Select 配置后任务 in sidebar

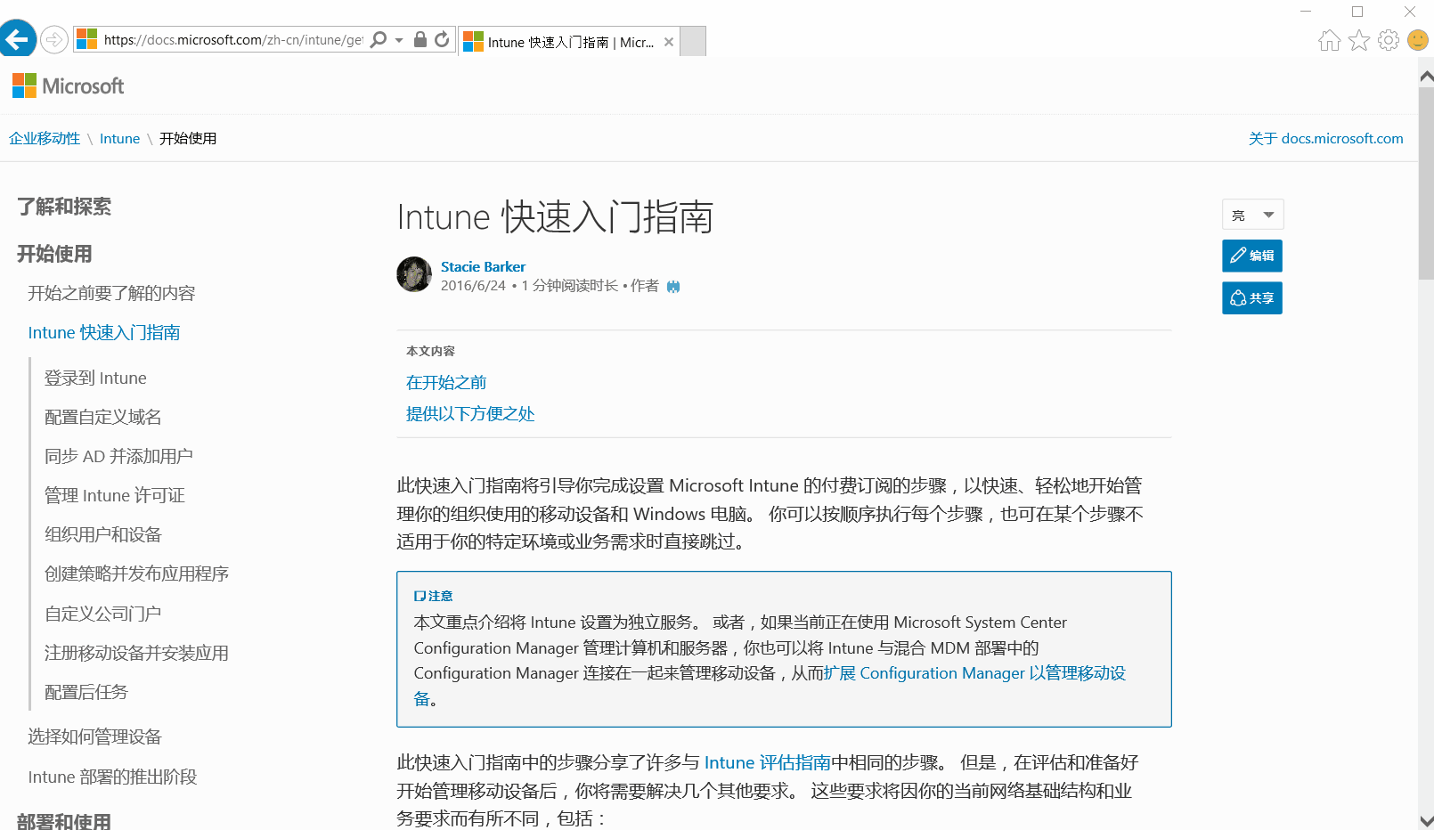tap(86, 692)
